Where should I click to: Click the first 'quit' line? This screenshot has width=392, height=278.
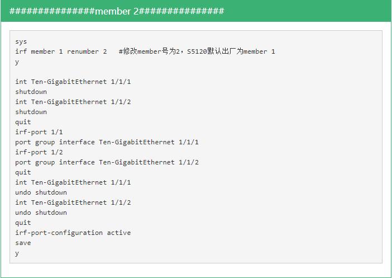[23, 122]
